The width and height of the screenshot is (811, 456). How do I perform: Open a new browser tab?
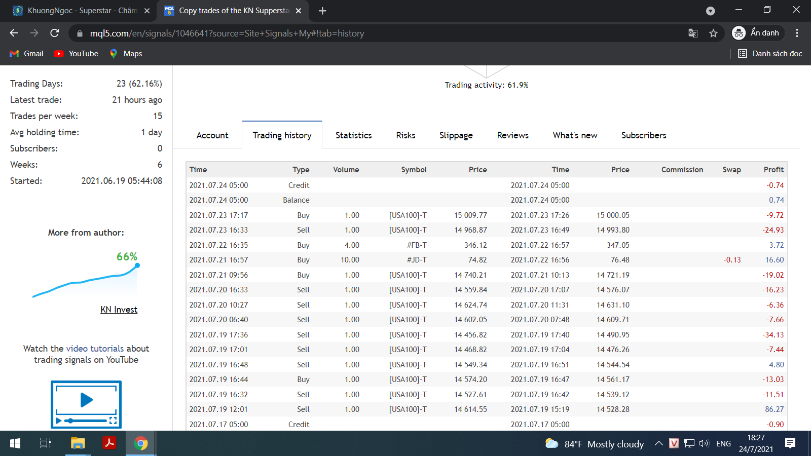pyautogui.click(x=322, y=11)
